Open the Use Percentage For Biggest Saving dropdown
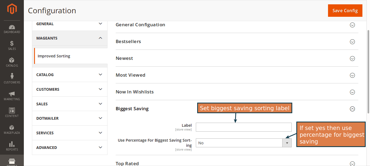The image size is (370, 166). (x=287, y=143)
